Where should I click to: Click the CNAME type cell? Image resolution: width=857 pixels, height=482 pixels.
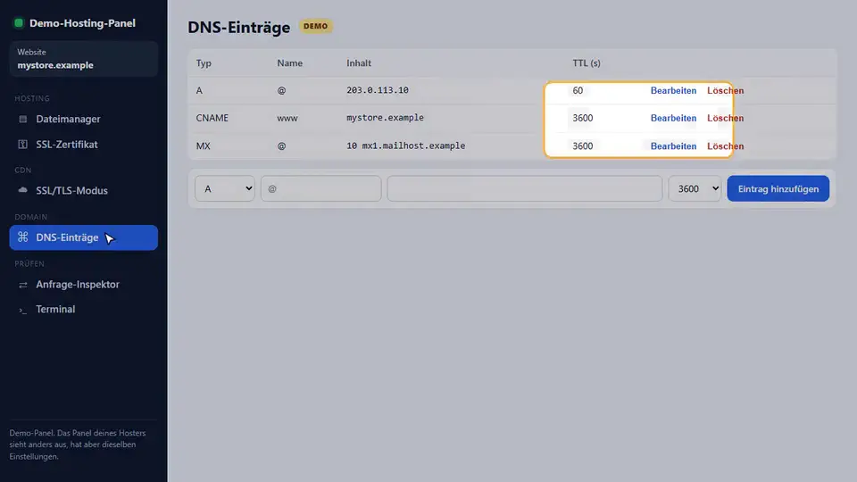click(x=212, y=118)
